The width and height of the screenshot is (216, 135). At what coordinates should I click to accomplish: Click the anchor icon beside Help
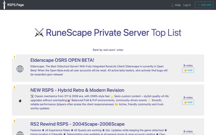(x=172, y=5)
